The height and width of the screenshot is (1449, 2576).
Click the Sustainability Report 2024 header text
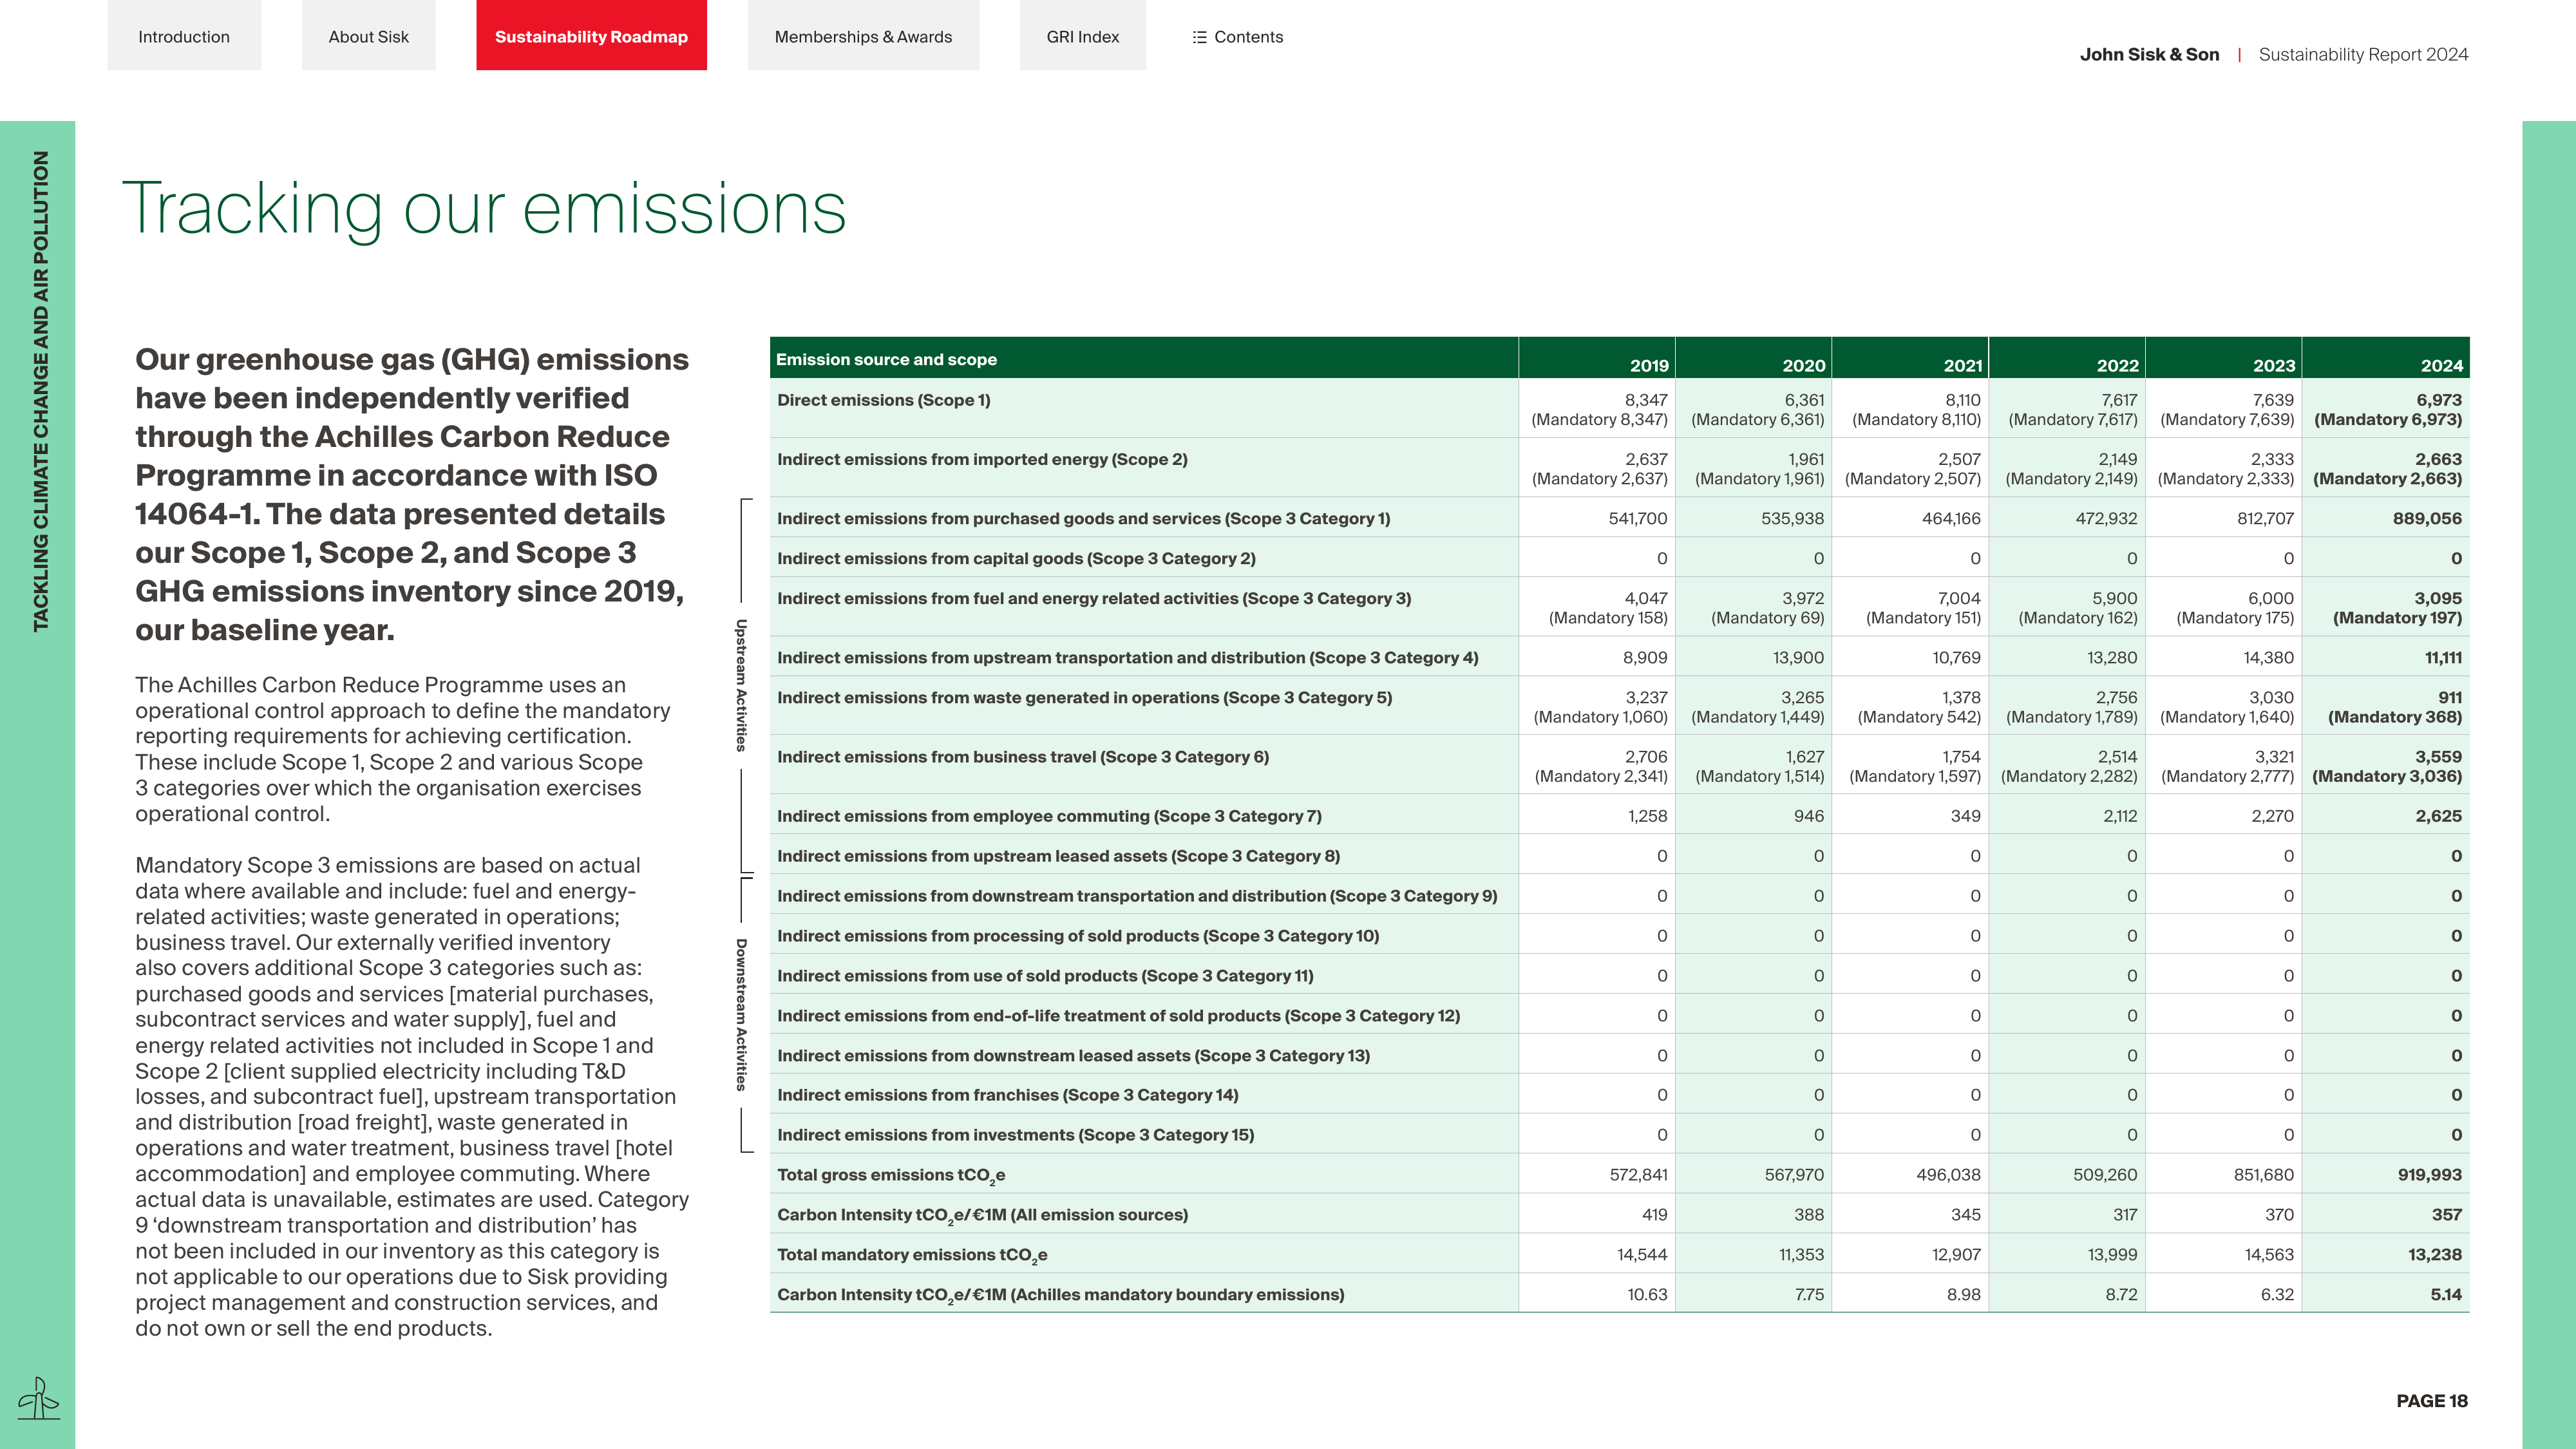2363,54
